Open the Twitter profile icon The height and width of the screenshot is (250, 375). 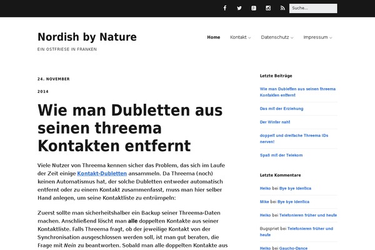[x=239, y=8]
